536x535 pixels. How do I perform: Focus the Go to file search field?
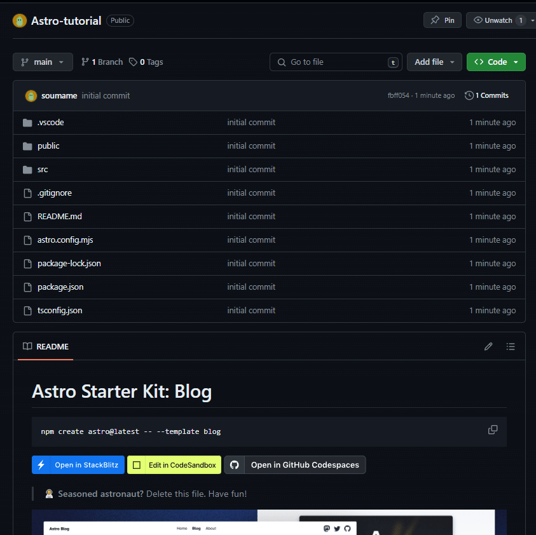pos(336,62)
